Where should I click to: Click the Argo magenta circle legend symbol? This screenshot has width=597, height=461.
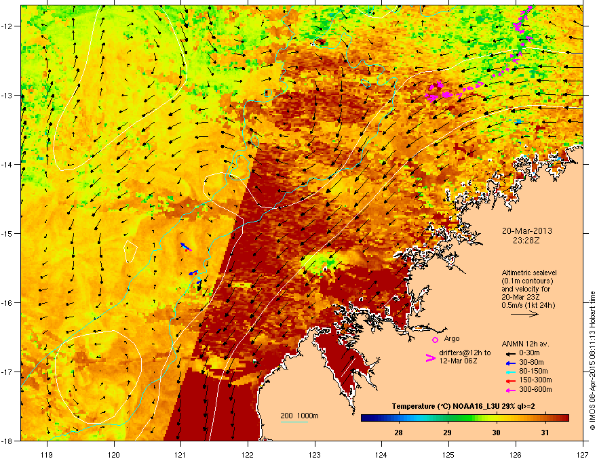435,340
